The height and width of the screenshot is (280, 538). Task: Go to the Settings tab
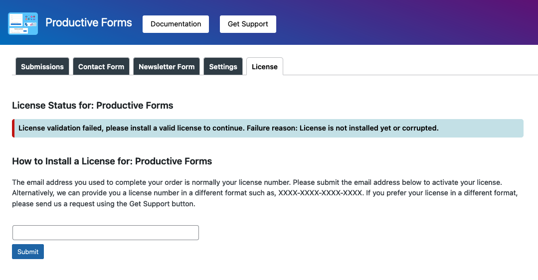point(223,66)
